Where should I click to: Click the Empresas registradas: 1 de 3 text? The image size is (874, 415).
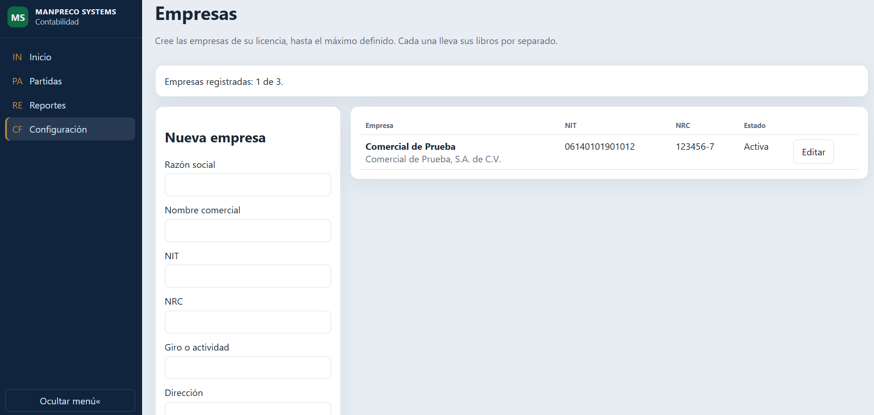click(224, 82)
